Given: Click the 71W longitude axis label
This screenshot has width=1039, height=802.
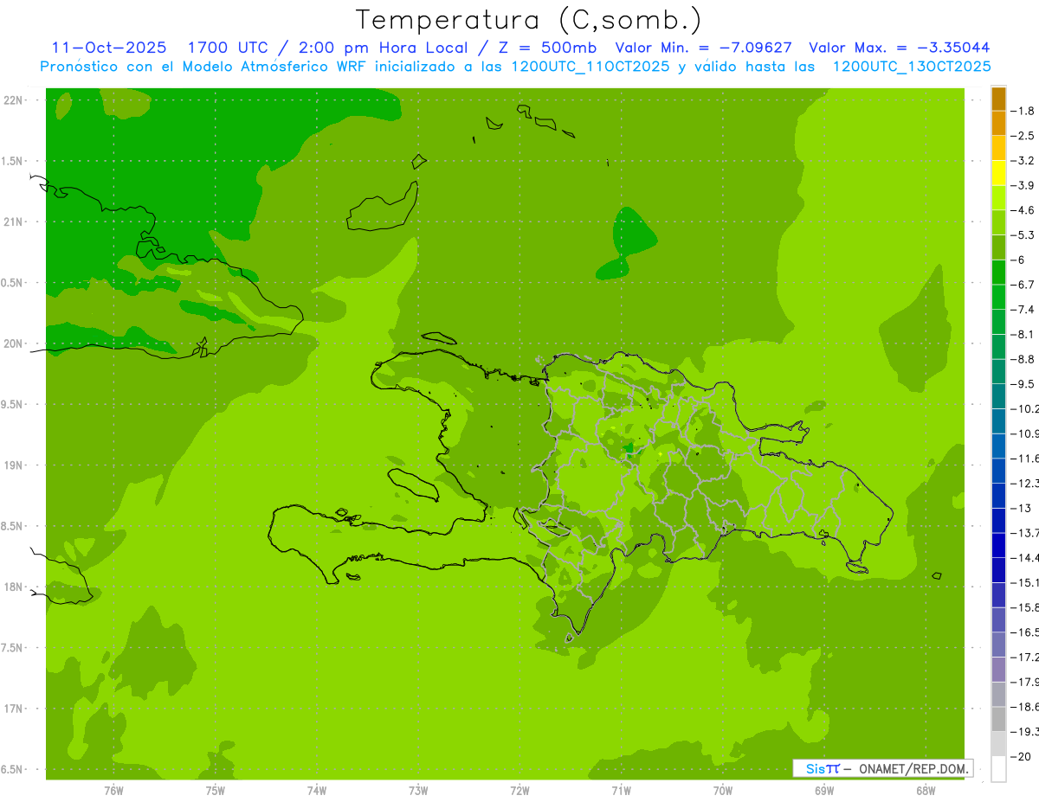Looking at the screenshot, I should point(621,790).
